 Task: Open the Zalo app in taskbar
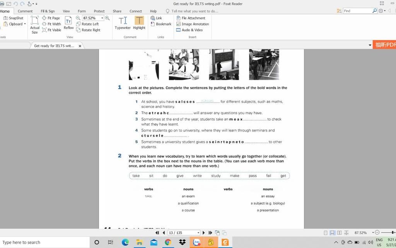coord(196,242)
